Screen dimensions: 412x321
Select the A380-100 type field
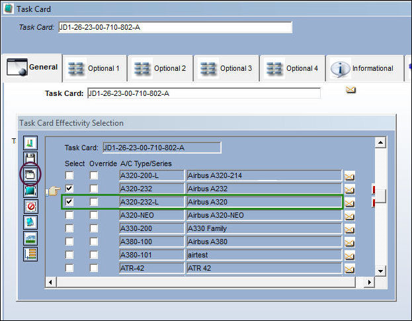[x=152, y=242]
